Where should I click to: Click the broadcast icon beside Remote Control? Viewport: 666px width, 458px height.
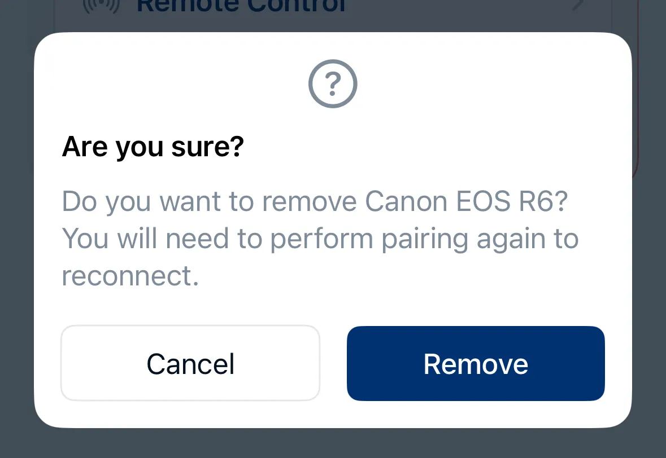coord(101,6)
